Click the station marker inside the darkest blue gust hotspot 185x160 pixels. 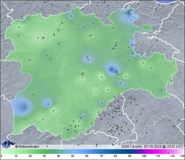pos(112,70)
